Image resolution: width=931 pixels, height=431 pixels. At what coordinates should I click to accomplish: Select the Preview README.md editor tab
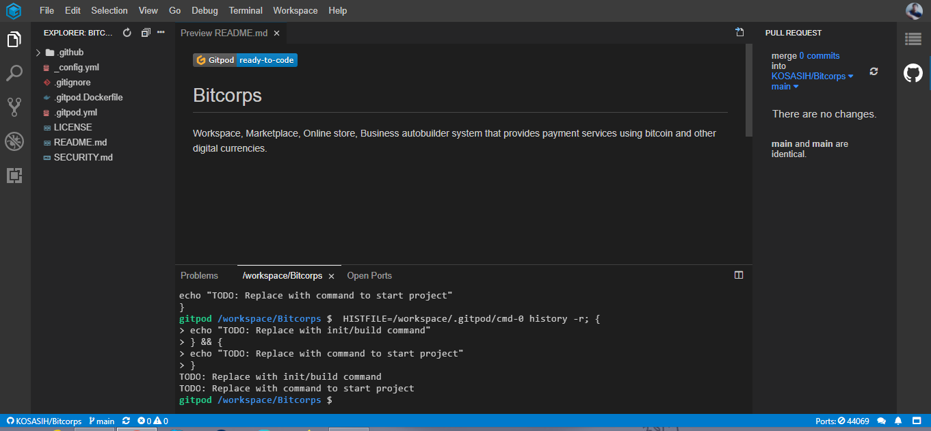point(224,33)
